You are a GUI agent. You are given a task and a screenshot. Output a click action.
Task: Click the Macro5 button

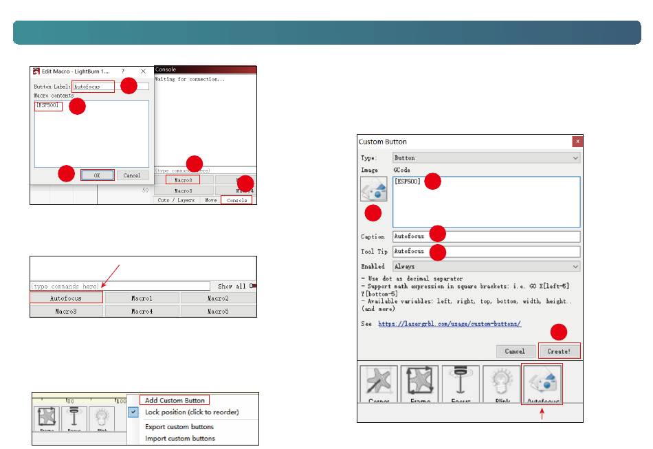(x=218, y=311)
